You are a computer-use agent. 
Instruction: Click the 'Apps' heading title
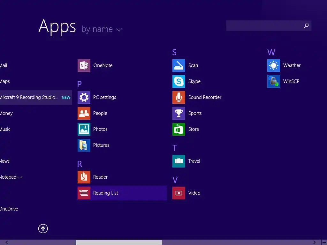pos(57,27)
